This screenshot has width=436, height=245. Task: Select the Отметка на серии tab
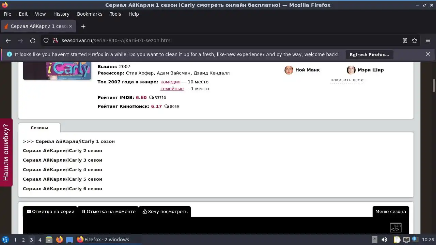(50, 211)
